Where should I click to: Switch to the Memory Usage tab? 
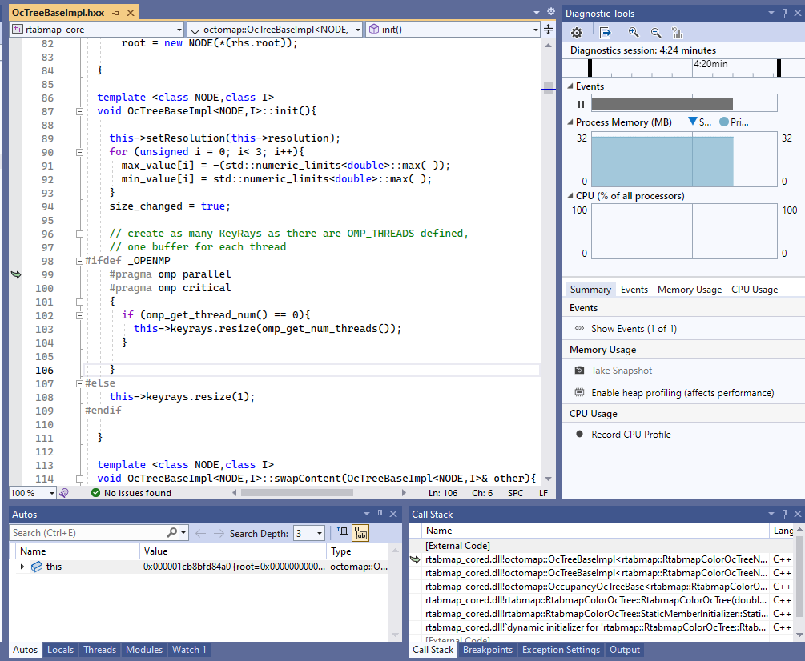(689, 289)
